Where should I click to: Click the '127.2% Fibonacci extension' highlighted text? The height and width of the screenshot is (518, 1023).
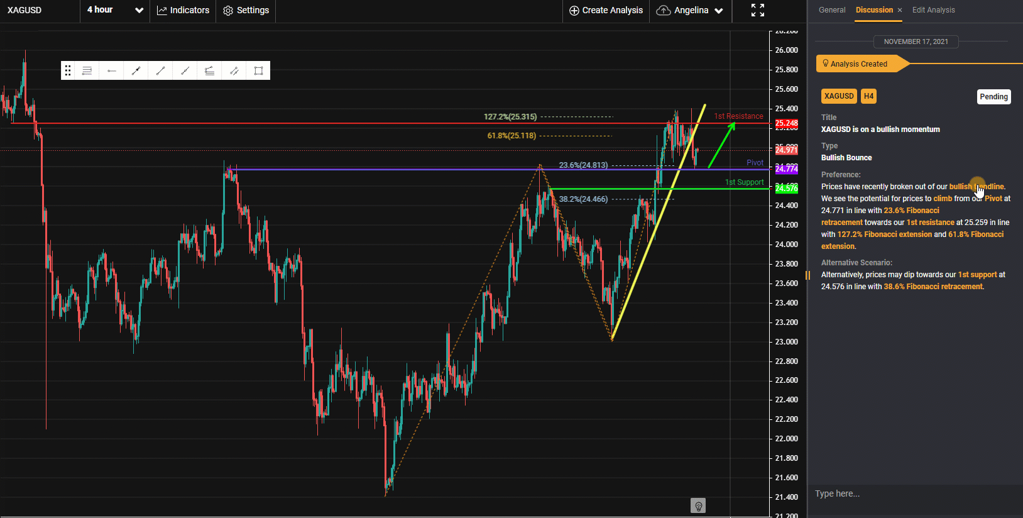click(884, 234)
